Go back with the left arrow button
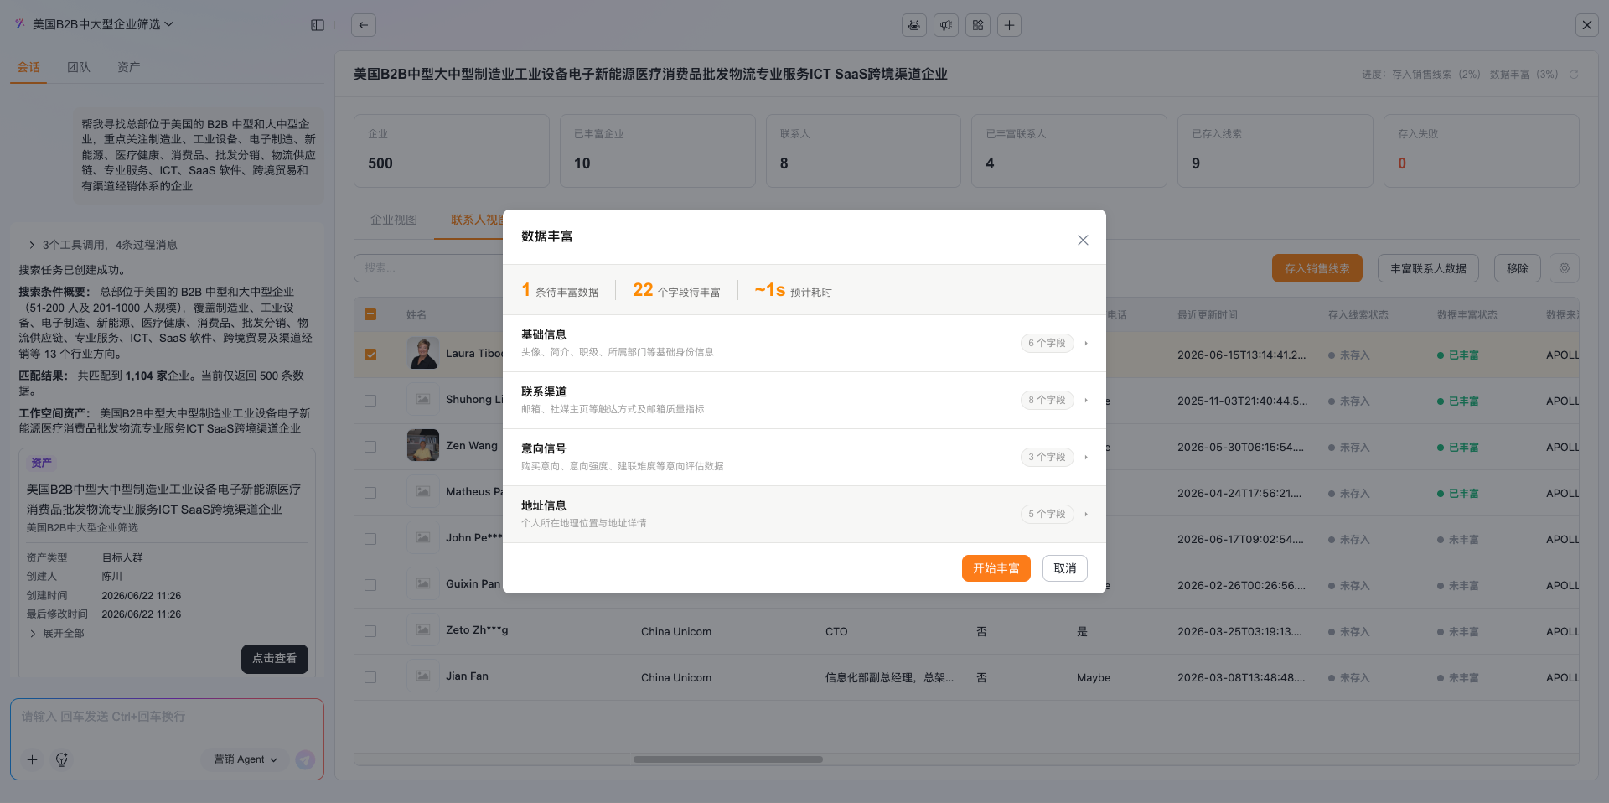Viewport: 1609px width, 803px height. pos(364,25)
